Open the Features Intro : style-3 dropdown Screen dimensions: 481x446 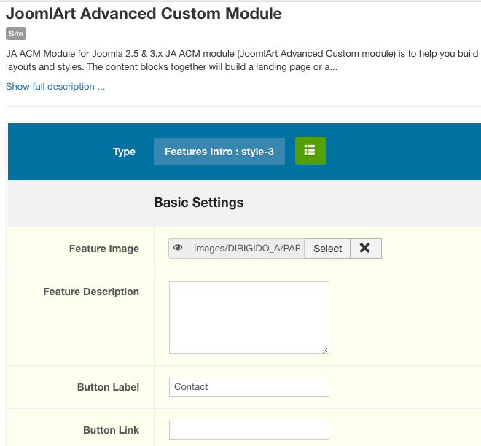(x=219, y=152)
